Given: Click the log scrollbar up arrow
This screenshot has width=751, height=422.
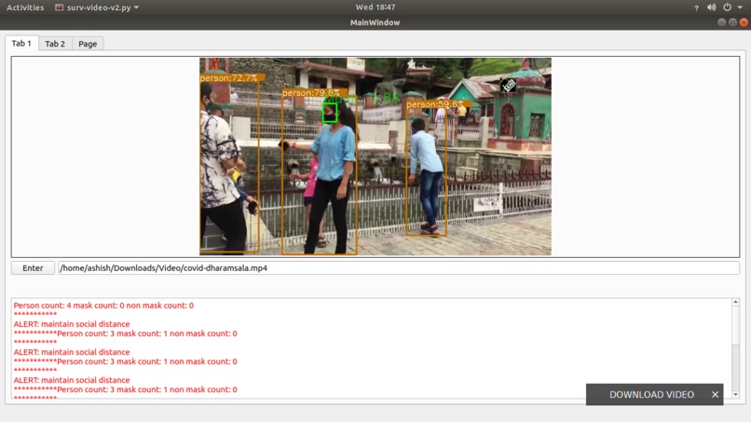Looking at the screenshot, I should tap(736, 302).
